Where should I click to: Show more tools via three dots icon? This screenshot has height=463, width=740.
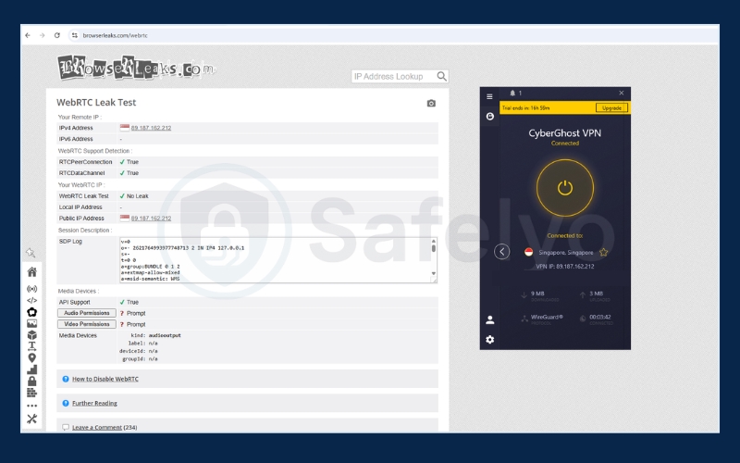pos(32,406)
